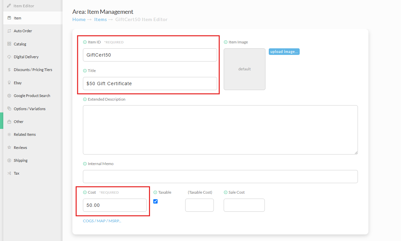Open the Tax section

tap(33, 173)
